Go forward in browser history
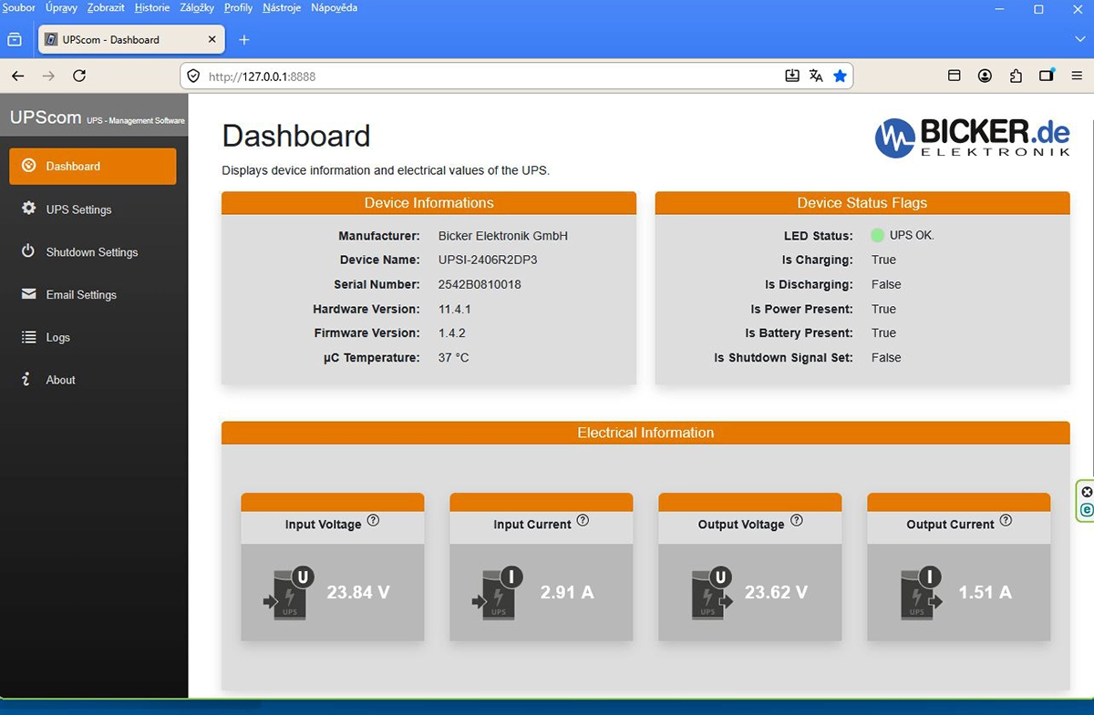 48,77
